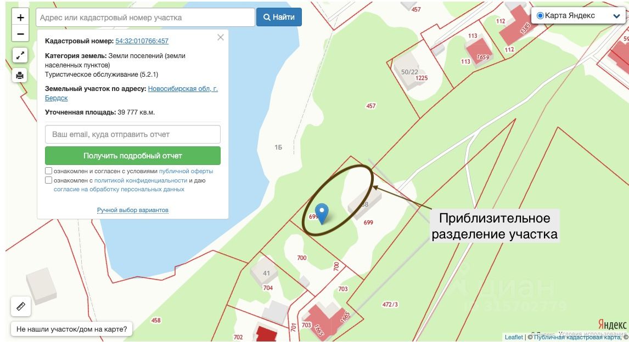The image size is (629, 342).
Task: Click the blue location pin marker
Action: point(322,214)
